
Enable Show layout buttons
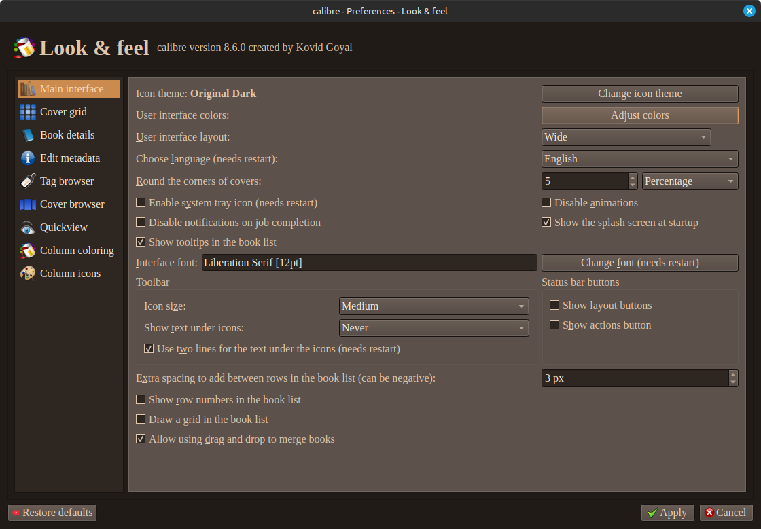tap(554, 304)
